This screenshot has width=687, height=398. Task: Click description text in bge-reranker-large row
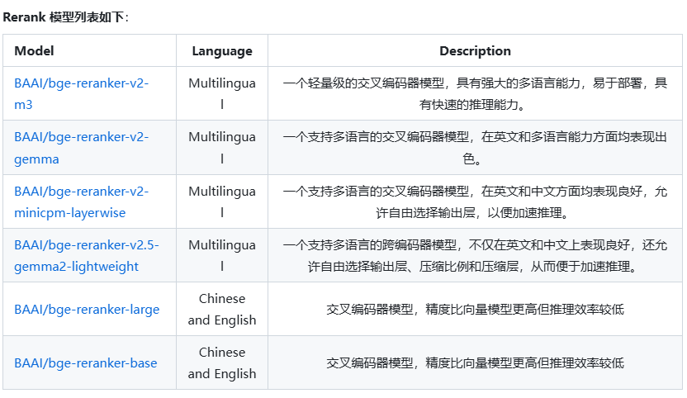point(475,310)
